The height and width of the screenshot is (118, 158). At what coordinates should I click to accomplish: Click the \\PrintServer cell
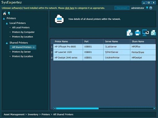pyautogui.click(x=117, y=52)
